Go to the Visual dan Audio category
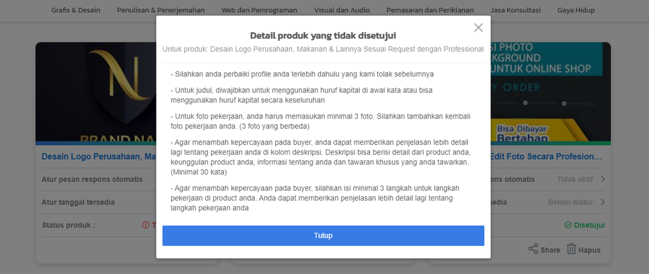This screenshot has height=274, width=649. [342, 11]
